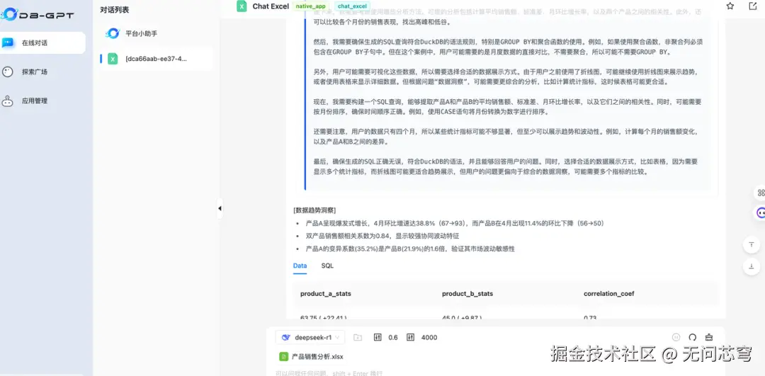Switch to the SQL tab
765x376 pixels.
(327, 266)
